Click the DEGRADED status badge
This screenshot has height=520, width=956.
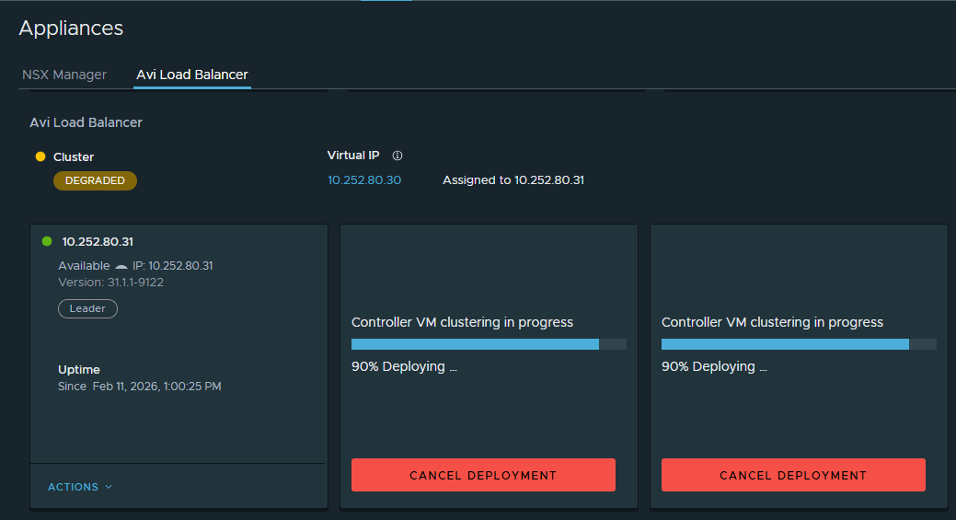[95, 180]
